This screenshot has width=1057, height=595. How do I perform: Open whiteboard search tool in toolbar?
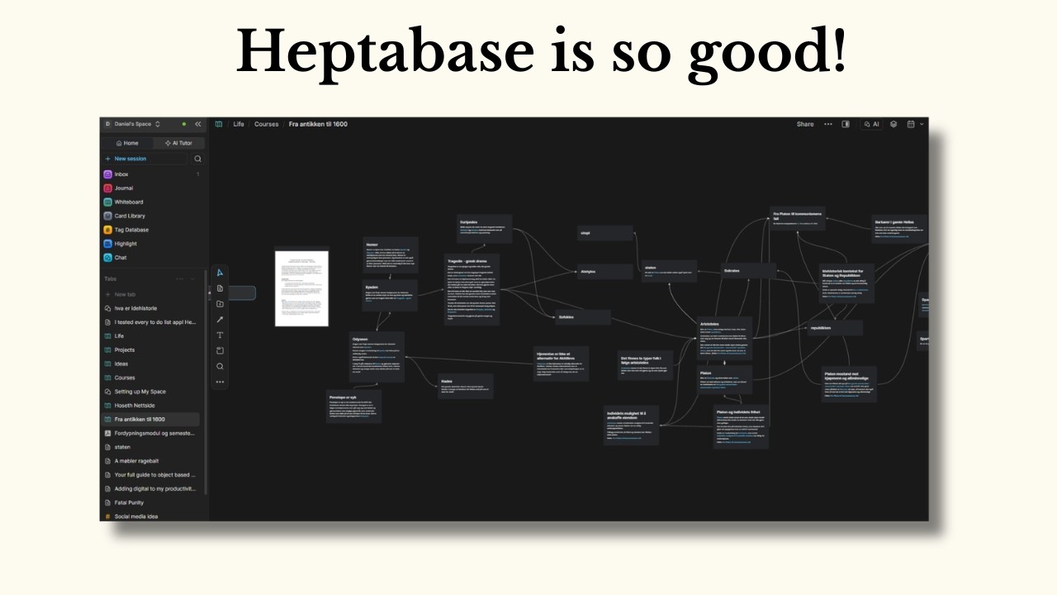tap(220, 366)
